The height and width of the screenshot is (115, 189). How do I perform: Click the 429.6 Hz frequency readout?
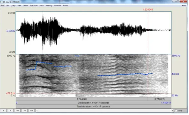tap(11, 93)
